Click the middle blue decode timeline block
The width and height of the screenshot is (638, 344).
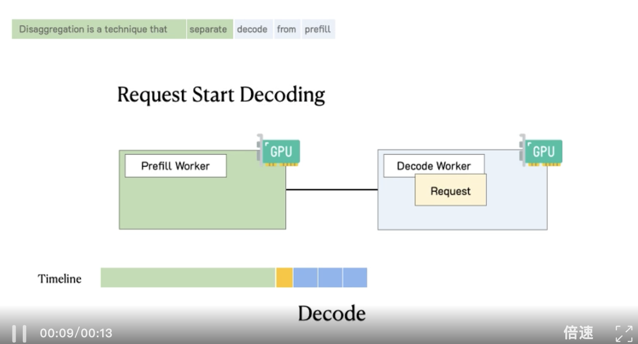tap(330, 277)
